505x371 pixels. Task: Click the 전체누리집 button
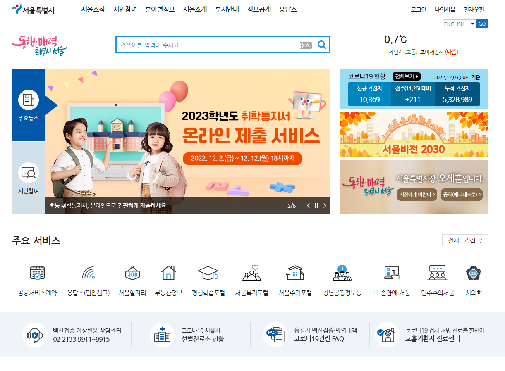[465, 240]
